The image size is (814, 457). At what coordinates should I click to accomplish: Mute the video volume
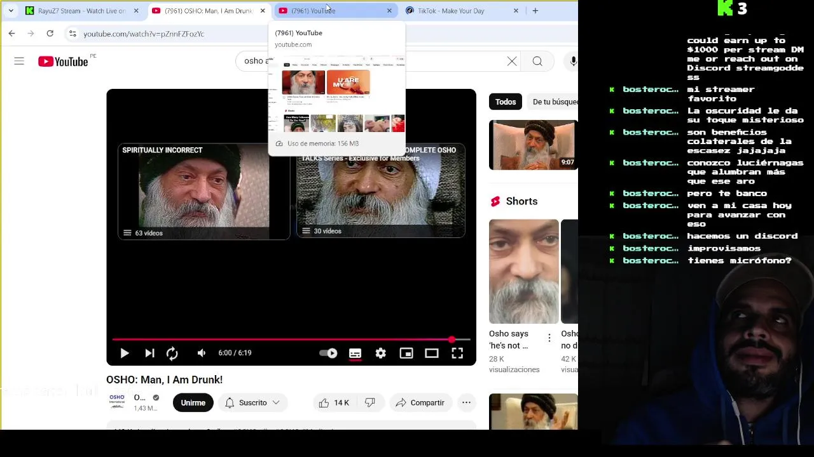click(x=202, y=353)
